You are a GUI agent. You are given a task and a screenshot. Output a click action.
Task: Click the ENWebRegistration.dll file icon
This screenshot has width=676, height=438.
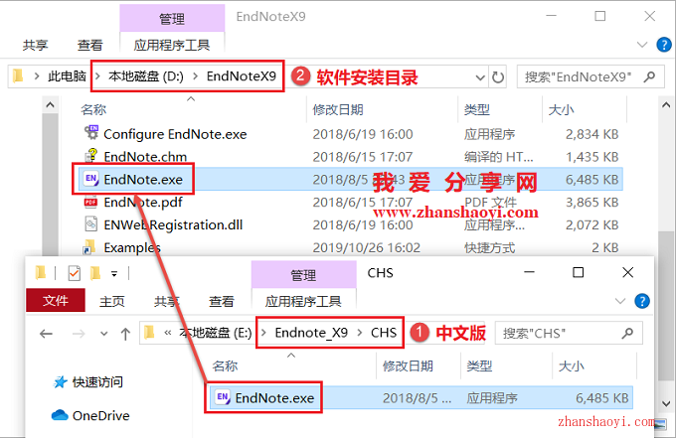pyautogui.click(x=90, y=224)
